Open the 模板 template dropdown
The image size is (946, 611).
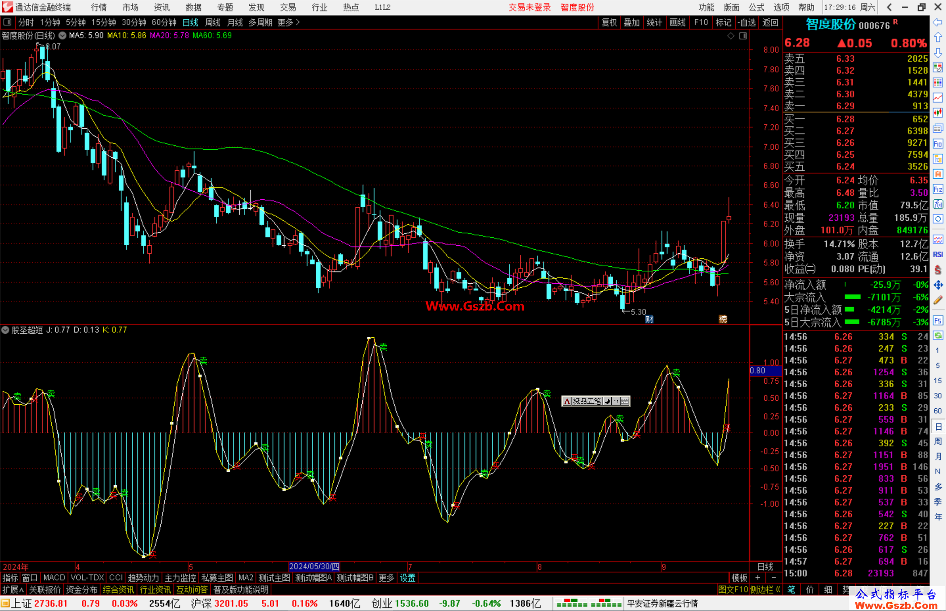coord(740,578)
